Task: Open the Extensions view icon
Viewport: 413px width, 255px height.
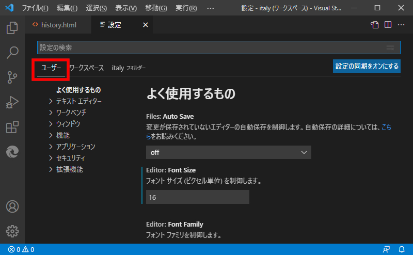Action: (x=12, y=127)
